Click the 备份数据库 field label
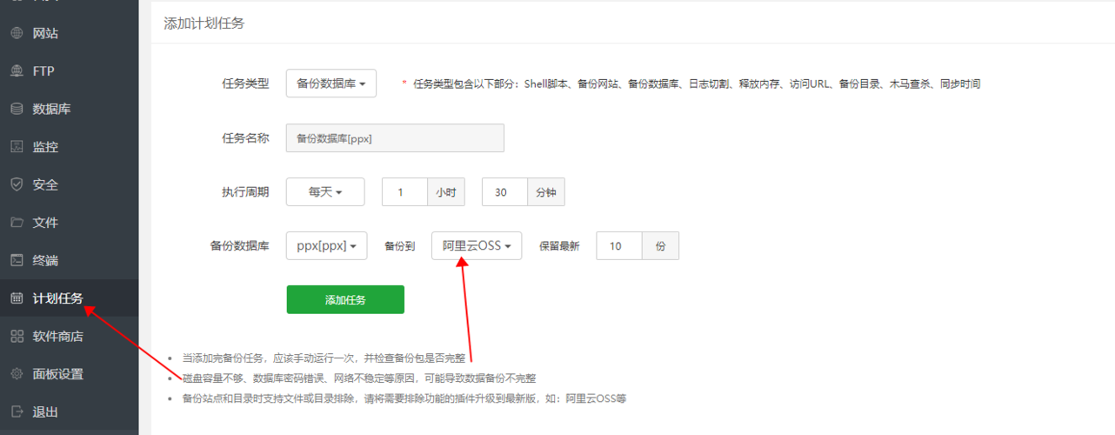 coord(240,246)
